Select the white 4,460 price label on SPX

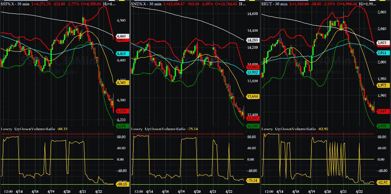121,37
